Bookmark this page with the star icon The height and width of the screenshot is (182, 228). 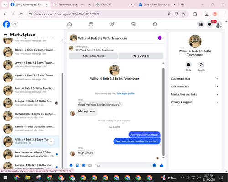(184, 14)
